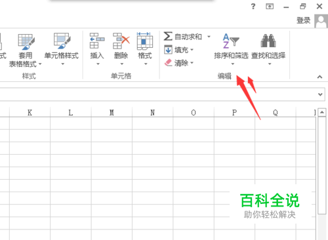Expand the 填充 dropdown arrow
Screen dimensions: 328x240
(192, 50)
